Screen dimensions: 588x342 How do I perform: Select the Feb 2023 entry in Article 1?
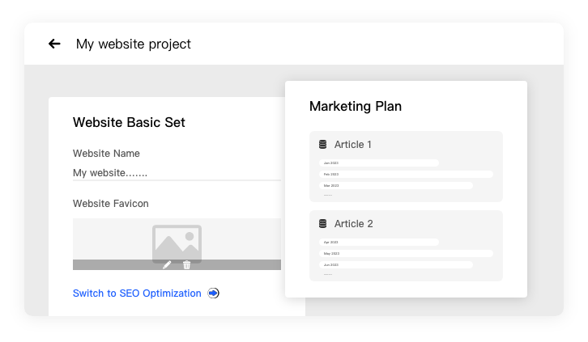406,174
